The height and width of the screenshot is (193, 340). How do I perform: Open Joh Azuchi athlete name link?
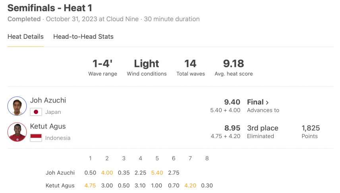click(x=48, y=100)
